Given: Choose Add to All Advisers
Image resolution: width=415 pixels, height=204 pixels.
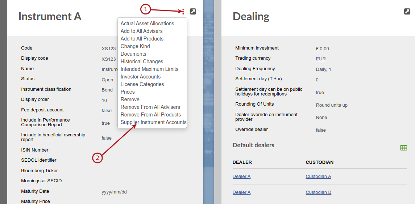Looking at the screenshot, I should coord(141,31).
